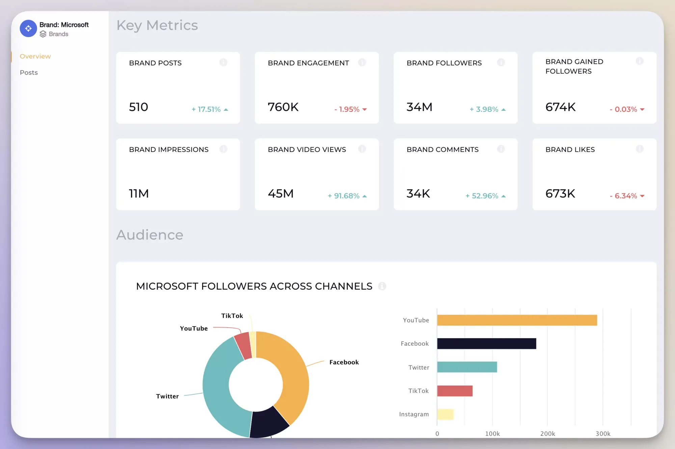The width and height of the screenshot is (675, 449).
Task: Click the Key Metrics heading
Action: [157, 26]
